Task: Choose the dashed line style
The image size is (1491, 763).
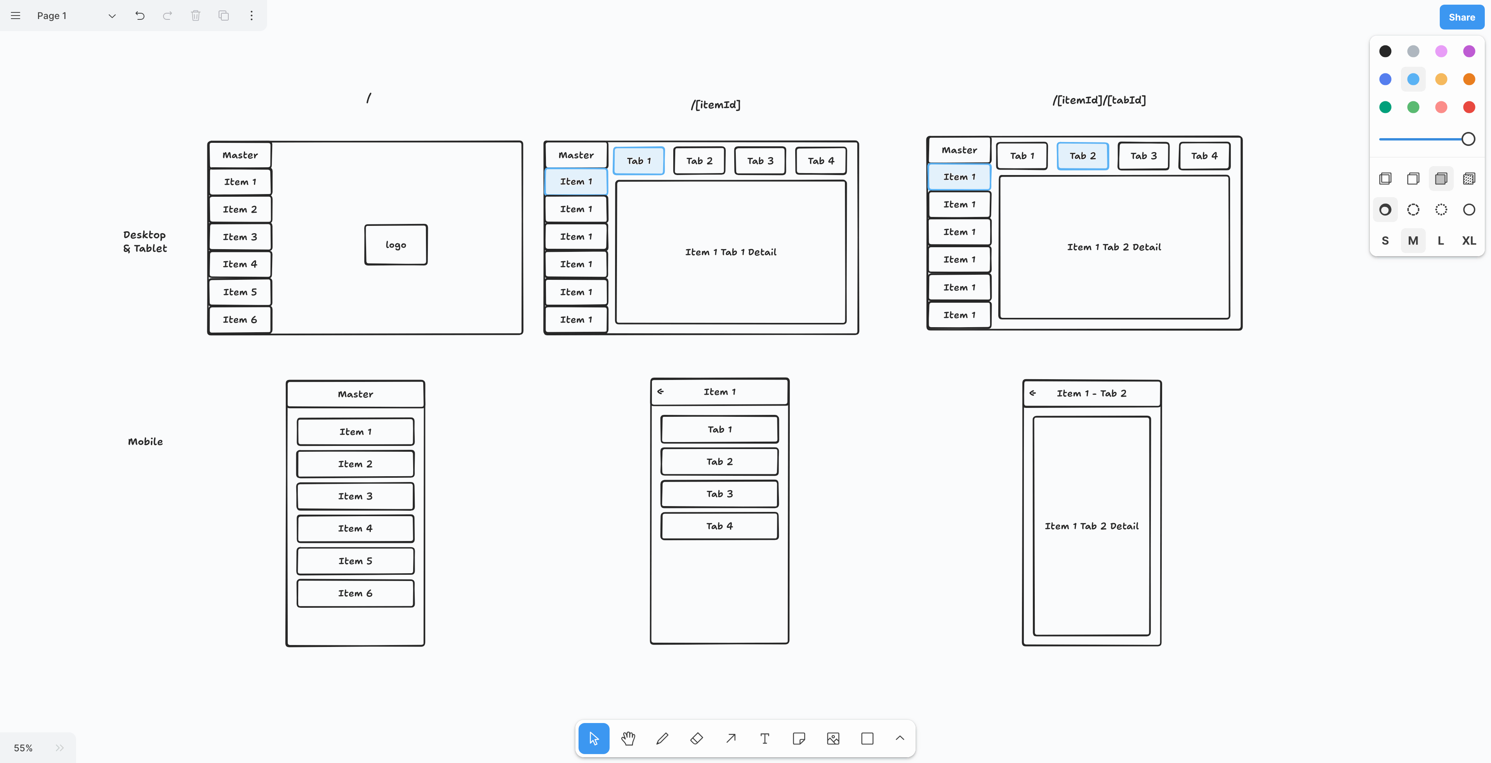Action: pyautogui.click(x=1413, y=210)
